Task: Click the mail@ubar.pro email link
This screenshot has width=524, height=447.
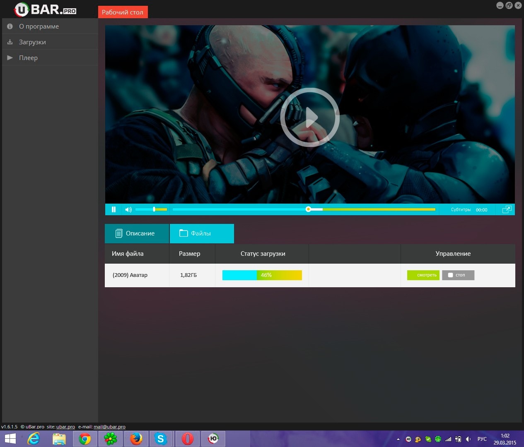Action: pyautogui.click(x=109, y=427)
